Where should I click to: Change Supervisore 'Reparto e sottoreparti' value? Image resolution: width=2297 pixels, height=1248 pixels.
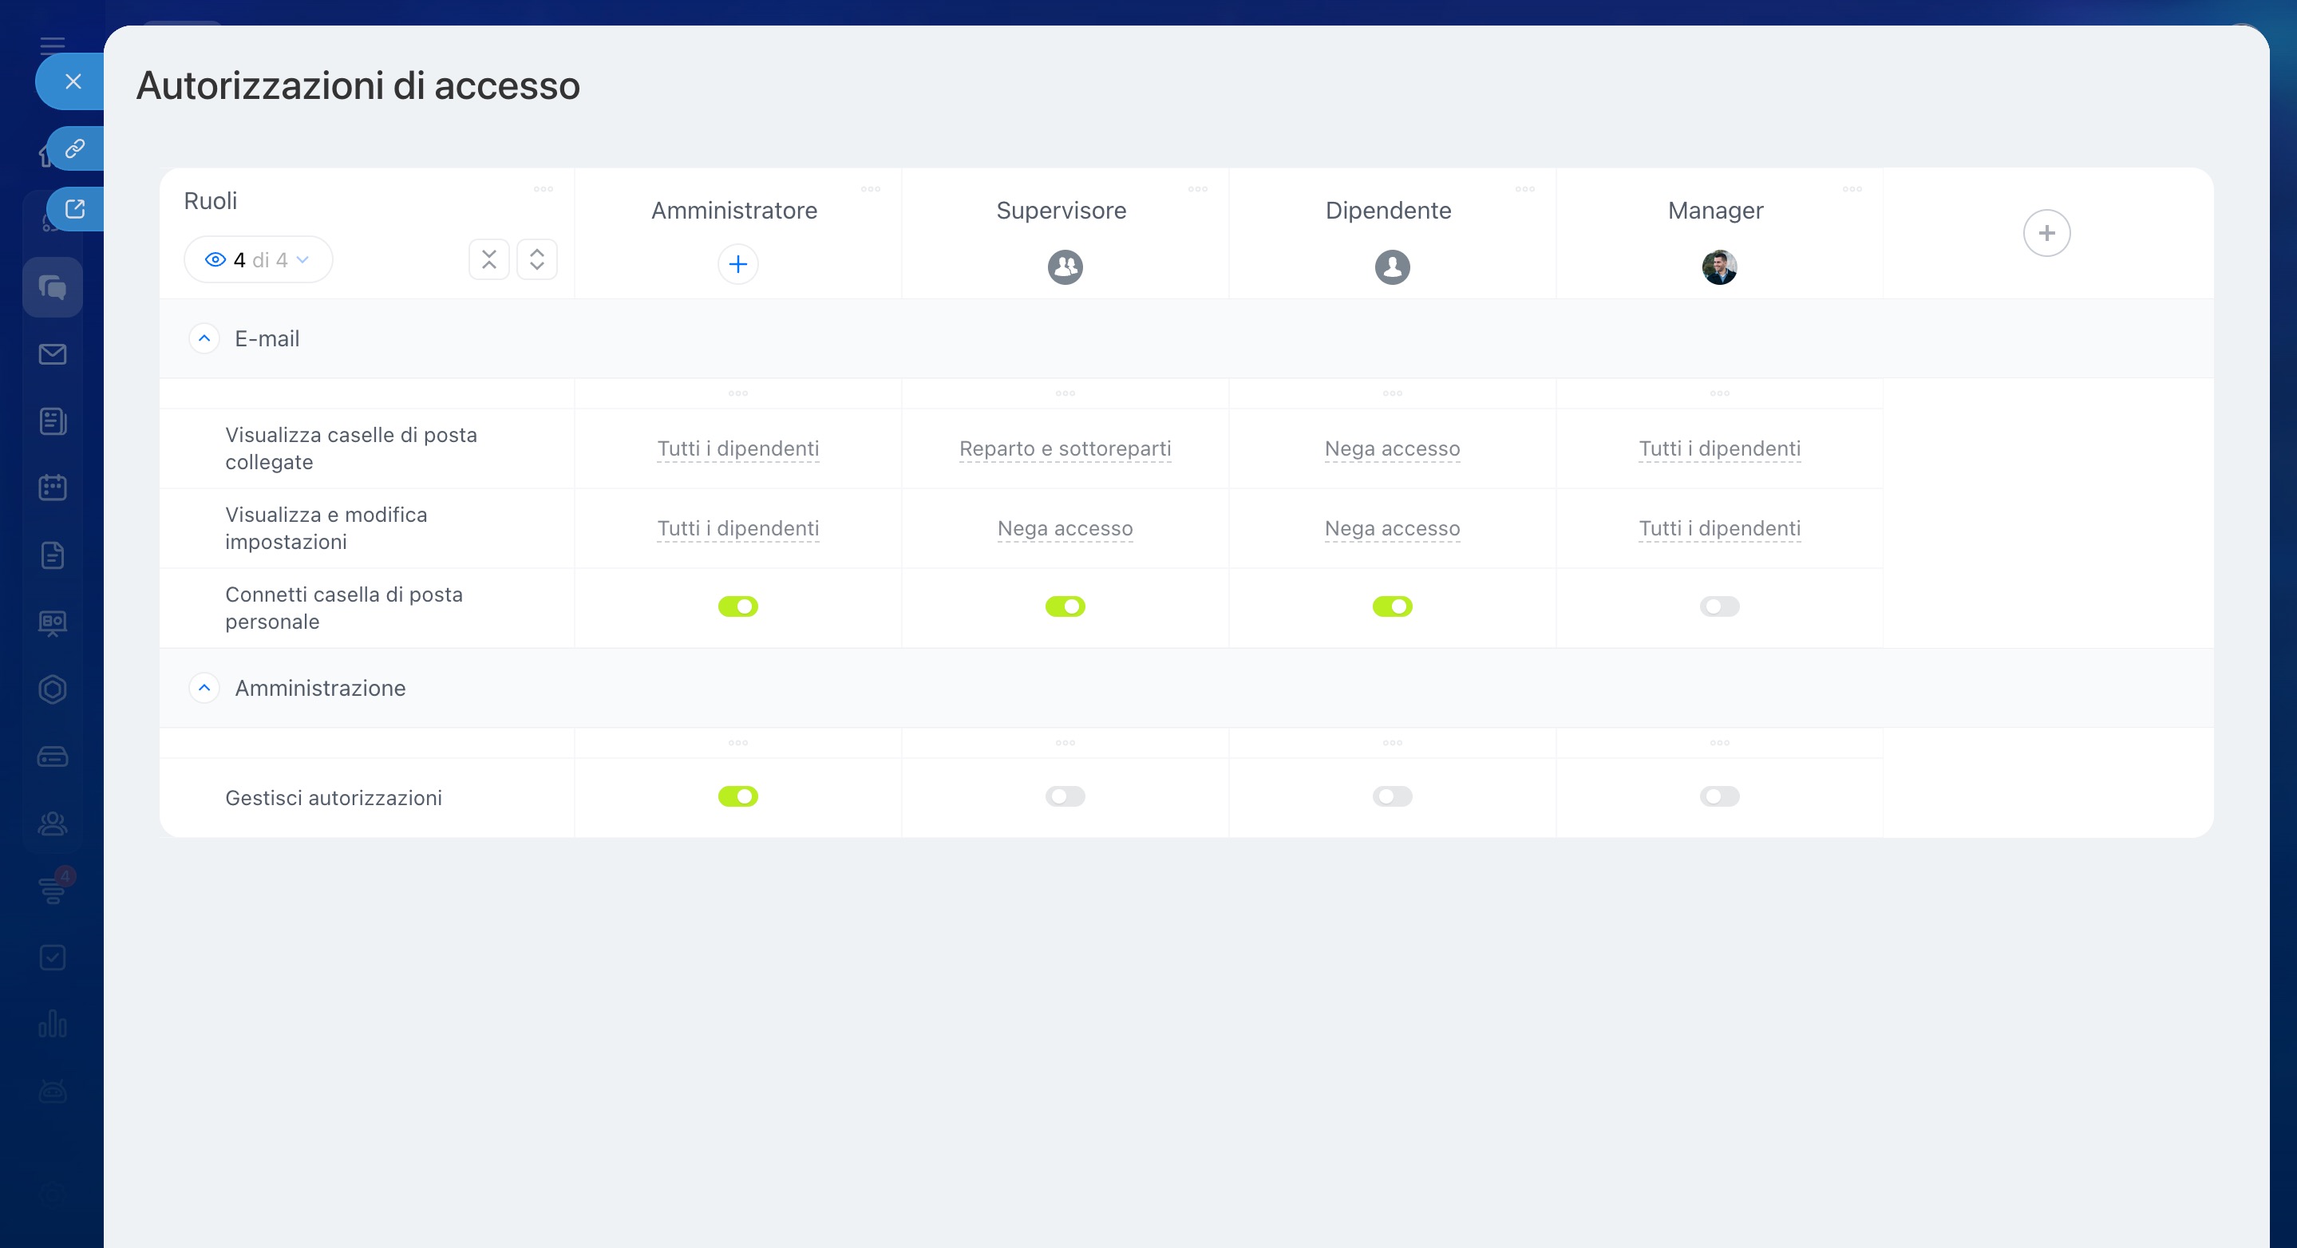pyautogui.click(x=1065, y=448)
